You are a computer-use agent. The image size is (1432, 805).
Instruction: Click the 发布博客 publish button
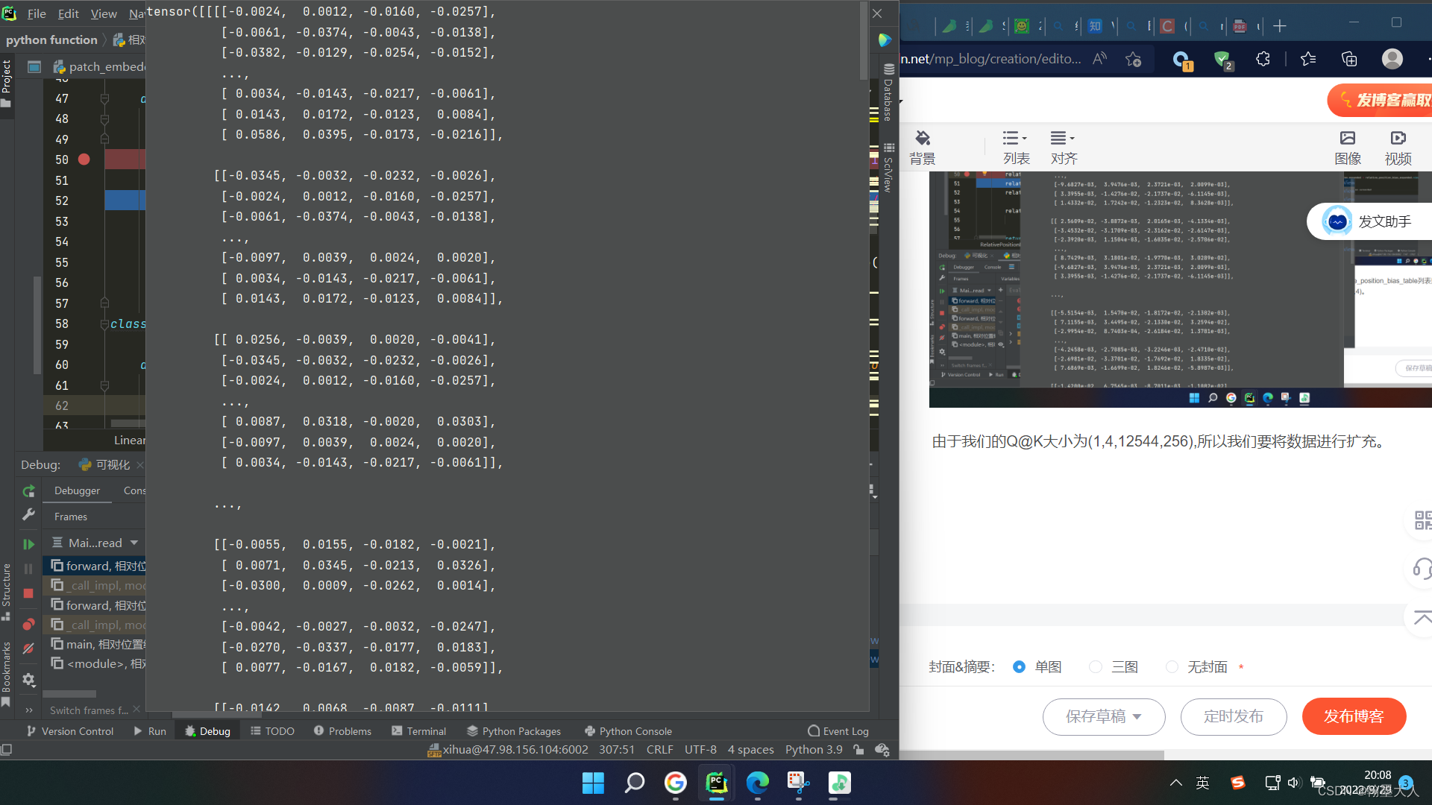coord(1354,716)
